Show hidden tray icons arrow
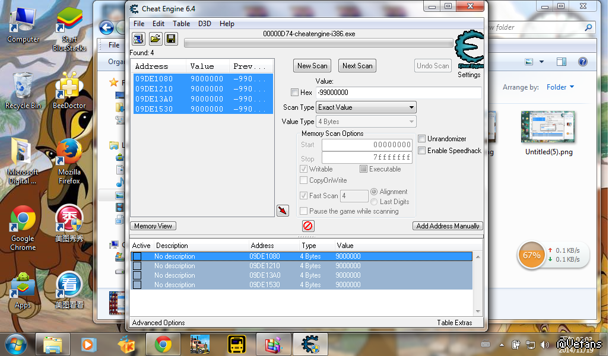 pyautogui.click(x=502, y=345)
